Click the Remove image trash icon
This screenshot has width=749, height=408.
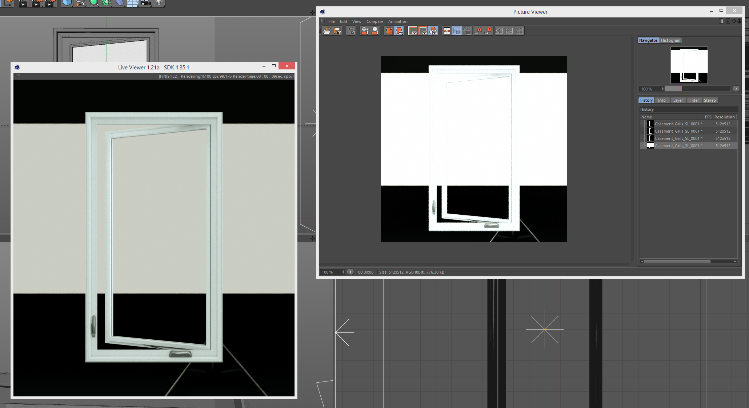point(389,31)
